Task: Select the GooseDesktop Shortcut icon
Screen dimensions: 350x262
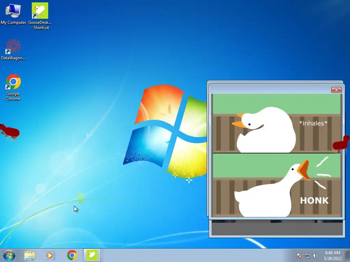Action: [40, 16]
